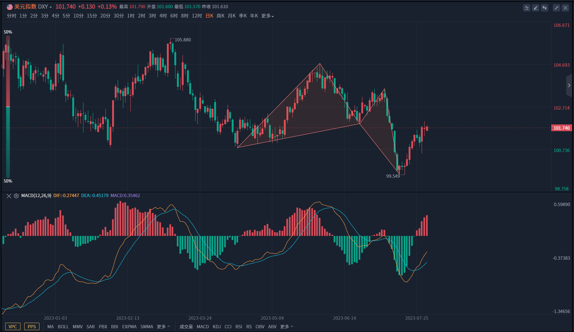Toggle the VPC overlay button

13,326
